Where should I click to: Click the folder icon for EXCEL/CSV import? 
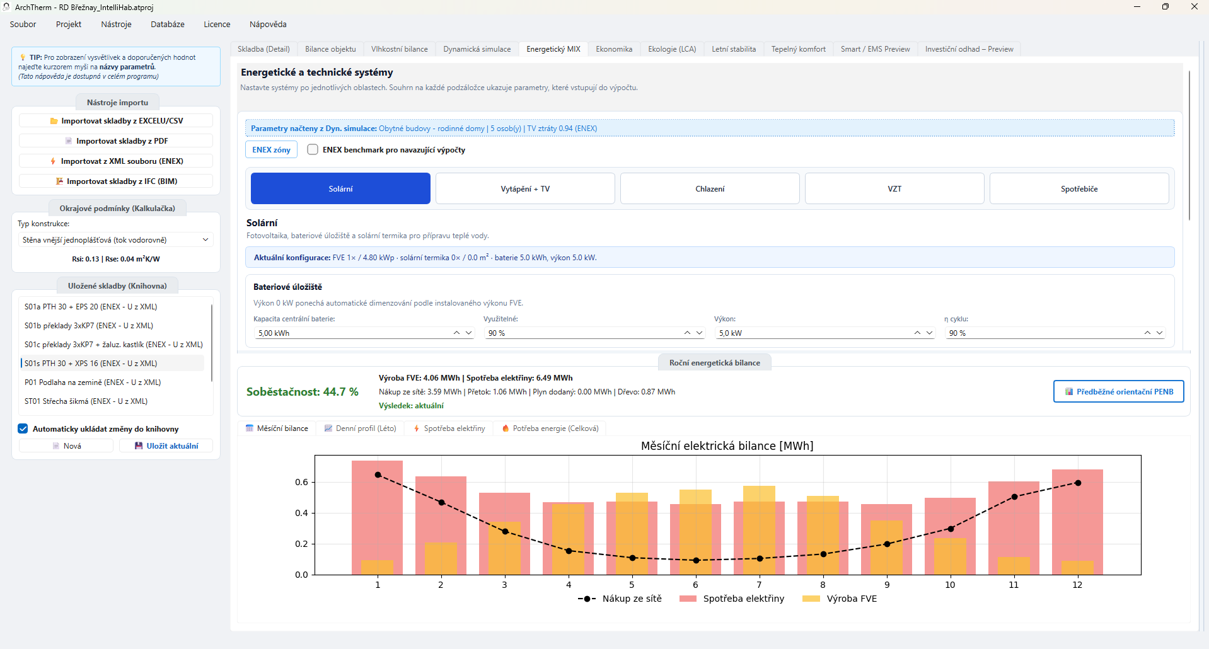click(x=54, y=121)
